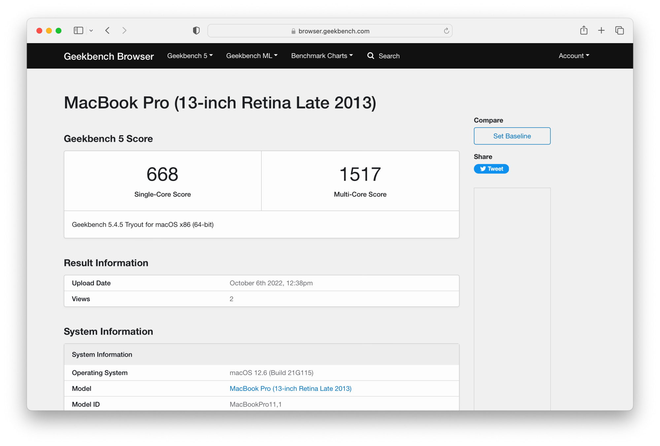Open the Share sheet icon
Screen dimensions: 660x446
(x=584, y=30)
